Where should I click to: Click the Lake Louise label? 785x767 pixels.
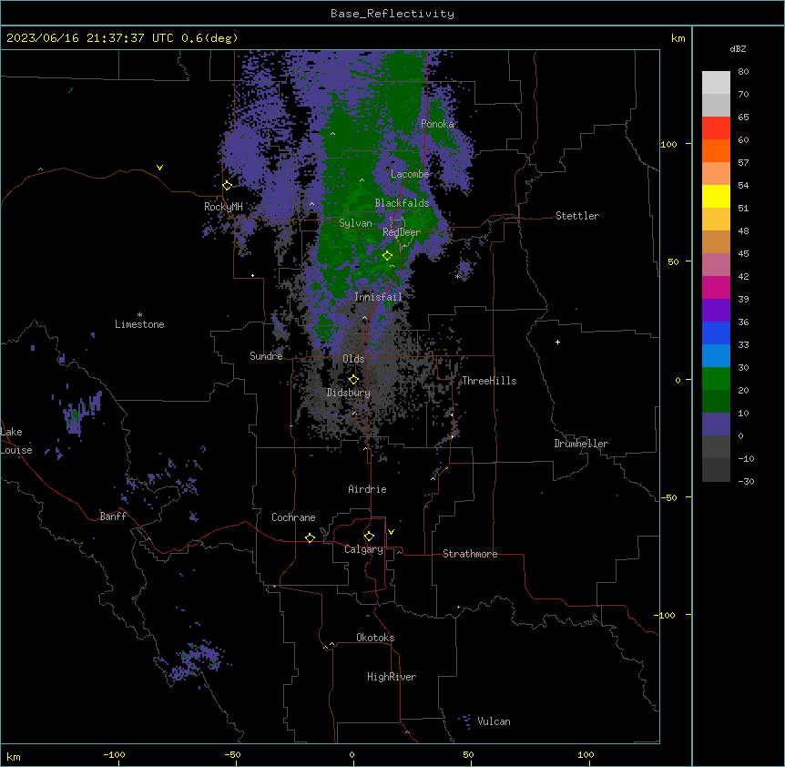[x=16, y=441]
